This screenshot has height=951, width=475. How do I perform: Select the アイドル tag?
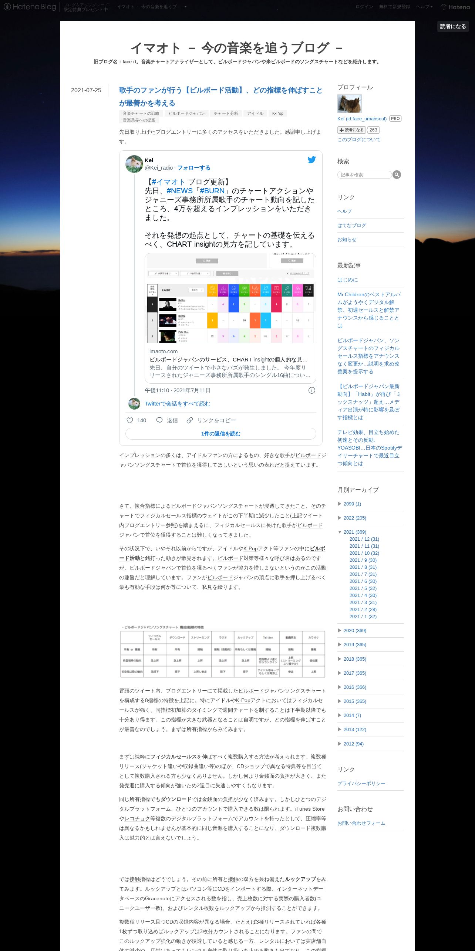(x=255, y=114)
